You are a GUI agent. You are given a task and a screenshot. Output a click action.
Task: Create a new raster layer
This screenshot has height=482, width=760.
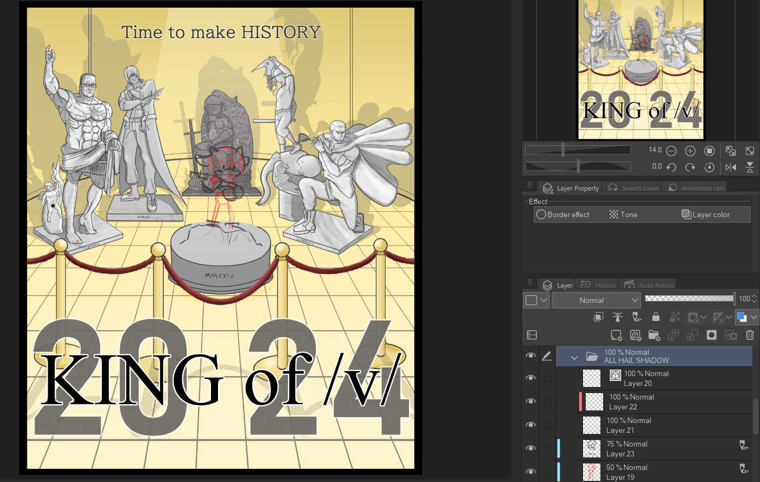tap(616, 335)
